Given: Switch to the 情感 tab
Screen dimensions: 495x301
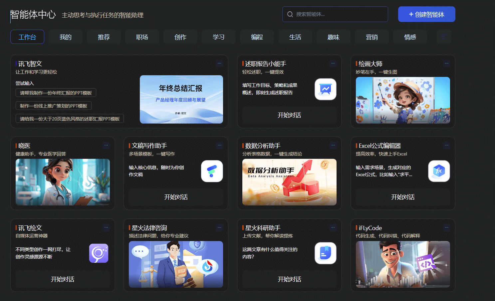Looking at the screenshot, I should point(410,37).
